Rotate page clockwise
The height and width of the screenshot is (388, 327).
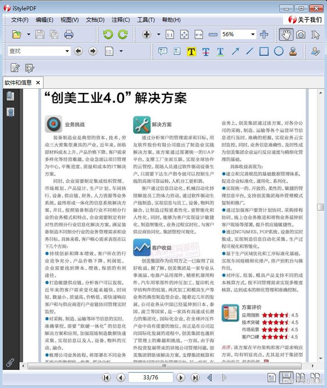(x=123, y=34)
